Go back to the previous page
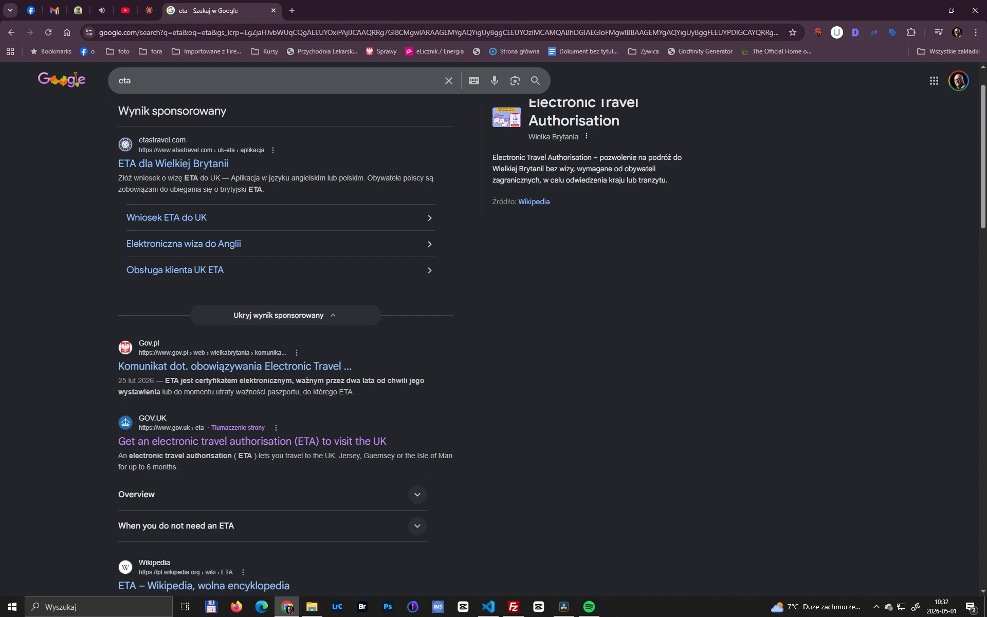The width and height of the screenshot is (987, 617). tap(11, 32)
